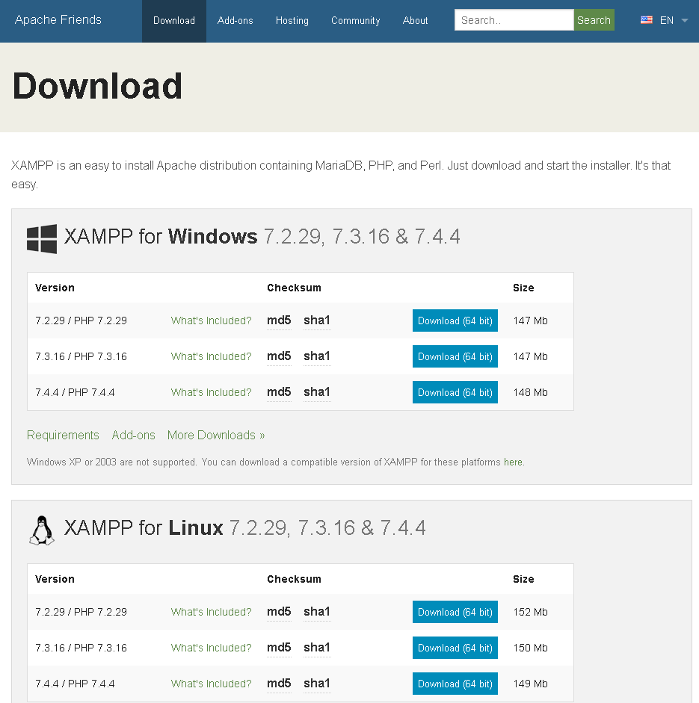Open the EN language dropdown arrow

coord(684,20)
